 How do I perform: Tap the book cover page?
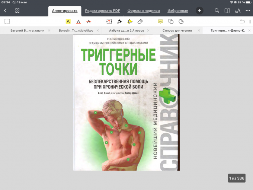click(126, 102)
